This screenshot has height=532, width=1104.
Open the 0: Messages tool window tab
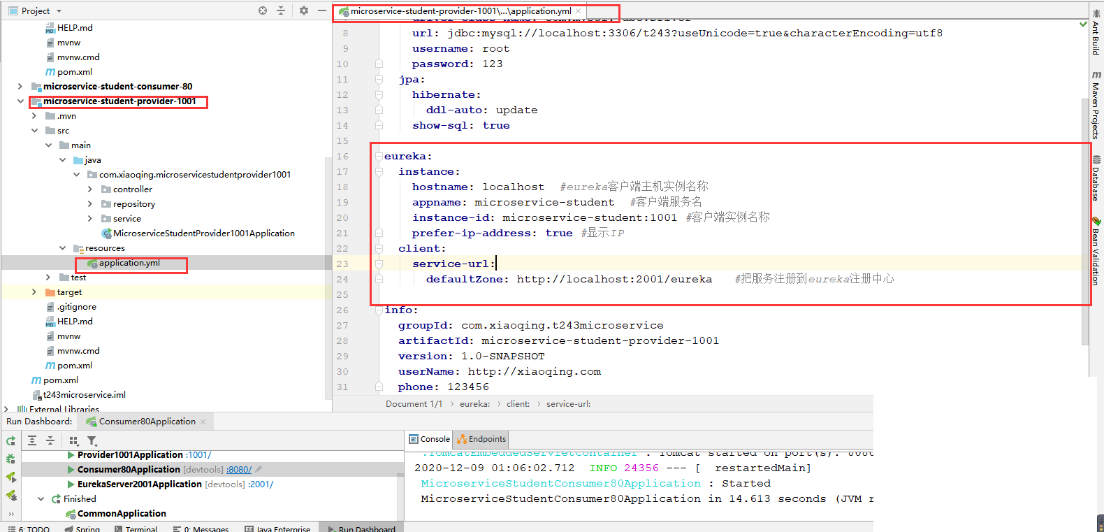(x=201, y=529)
